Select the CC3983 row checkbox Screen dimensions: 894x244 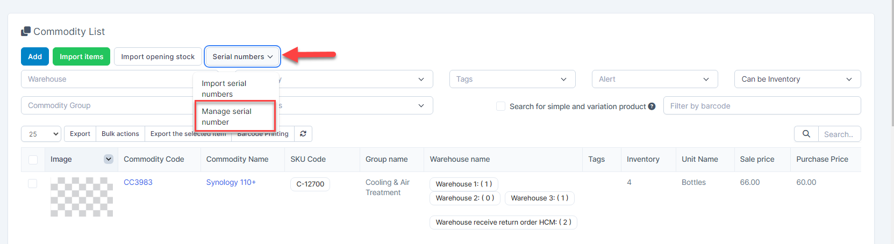[x=33, y=183]
